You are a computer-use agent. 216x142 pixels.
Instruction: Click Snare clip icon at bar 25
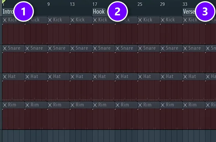(x=140, y=48)
